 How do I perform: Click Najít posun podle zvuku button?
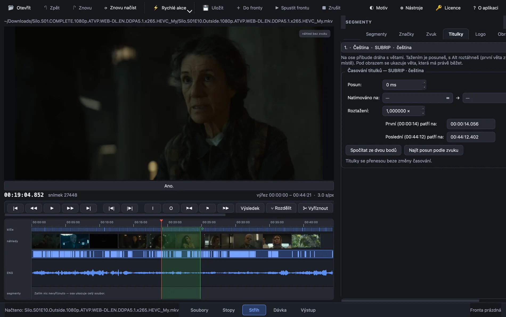pyautogui.click(x=434, y=150)
